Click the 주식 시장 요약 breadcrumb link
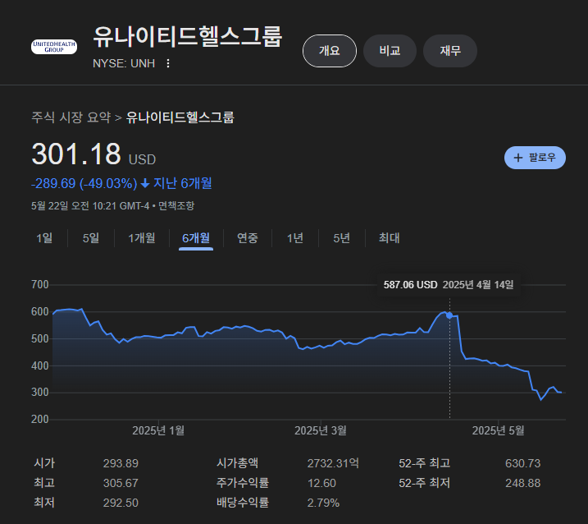 pyautogui.click(x=71, y=117)
